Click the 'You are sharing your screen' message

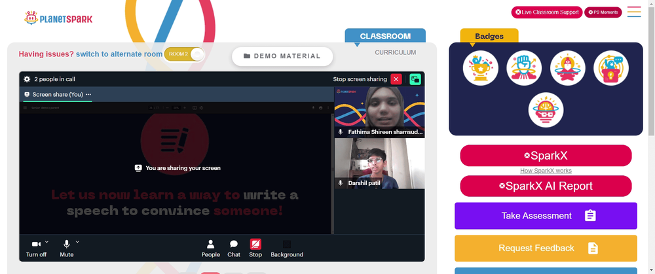[x=178, y=168]
